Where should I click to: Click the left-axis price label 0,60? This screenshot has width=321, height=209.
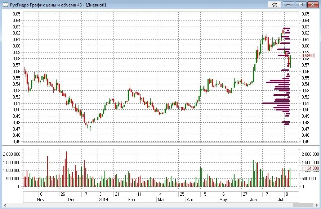point(17,46)
